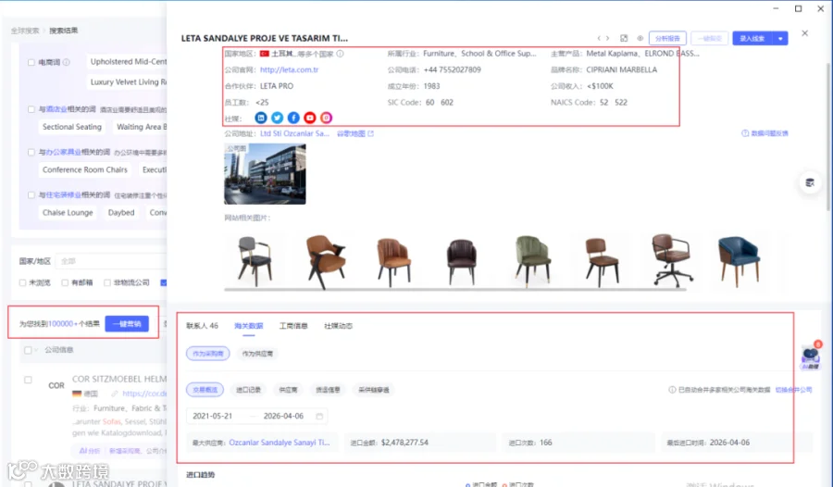
Task: Check the COR SITZMOEBEL row checkbox
Action: (x=28, y=380)
